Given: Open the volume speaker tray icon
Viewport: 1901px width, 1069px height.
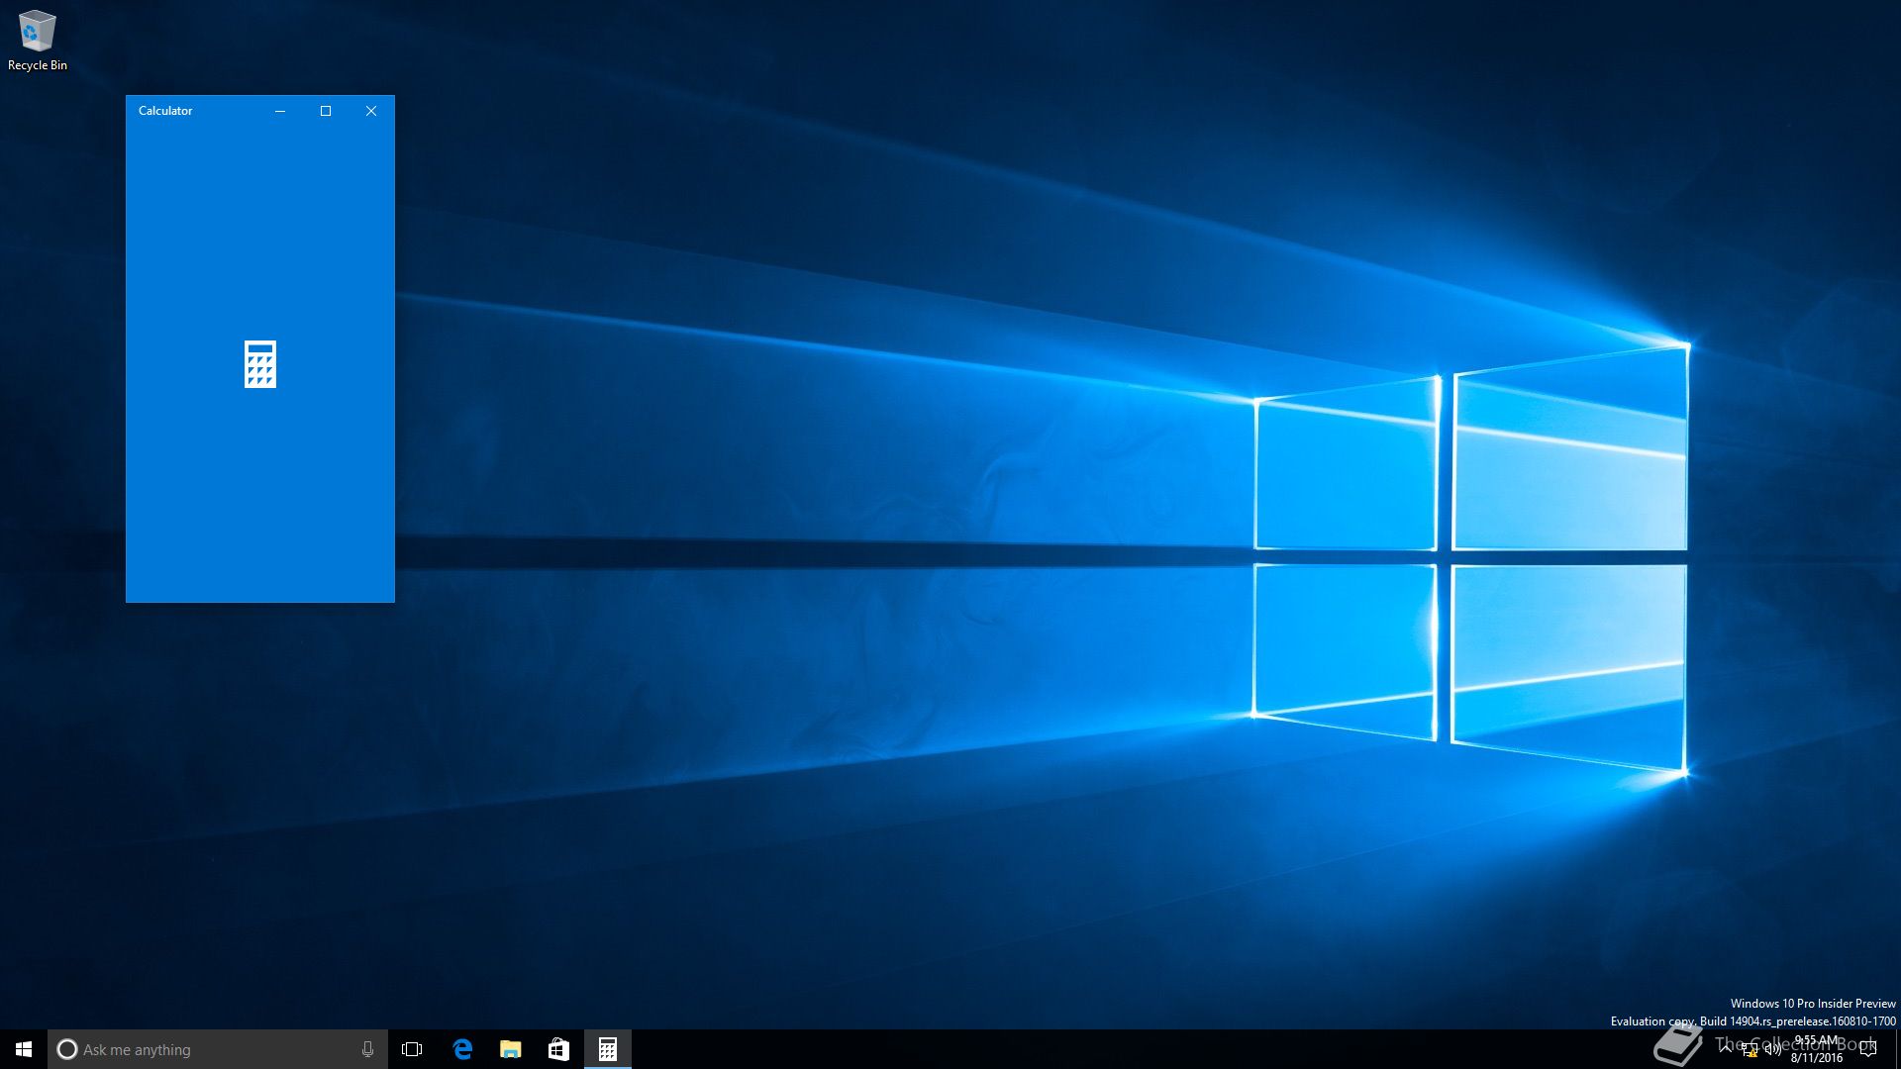Looking at the screenshot, I should [x=1773, y=1050].
